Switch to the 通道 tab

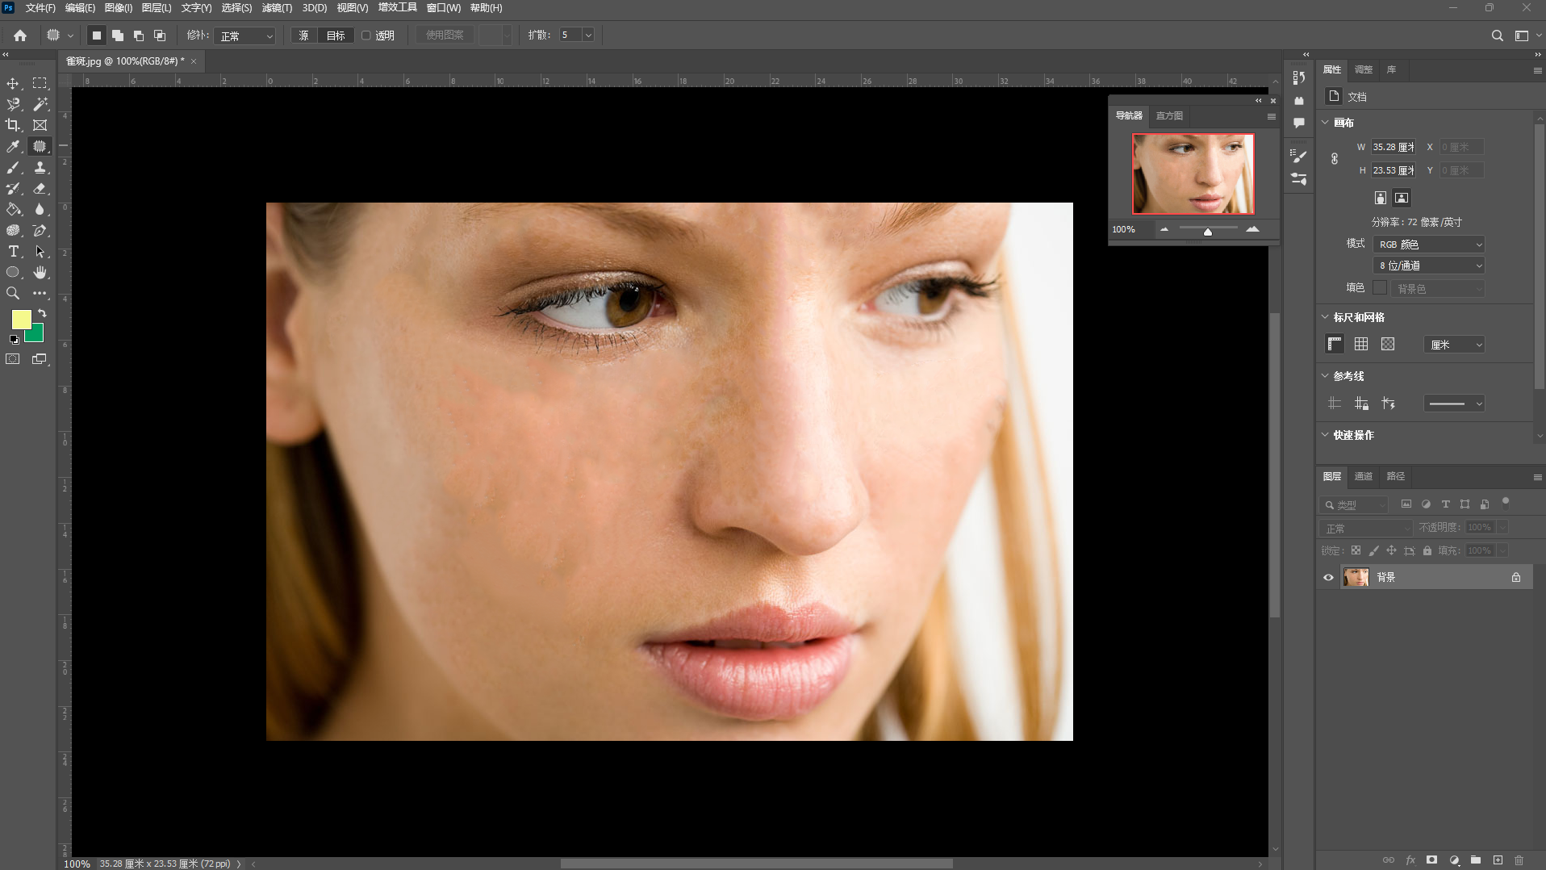(x=1363, y=476)
